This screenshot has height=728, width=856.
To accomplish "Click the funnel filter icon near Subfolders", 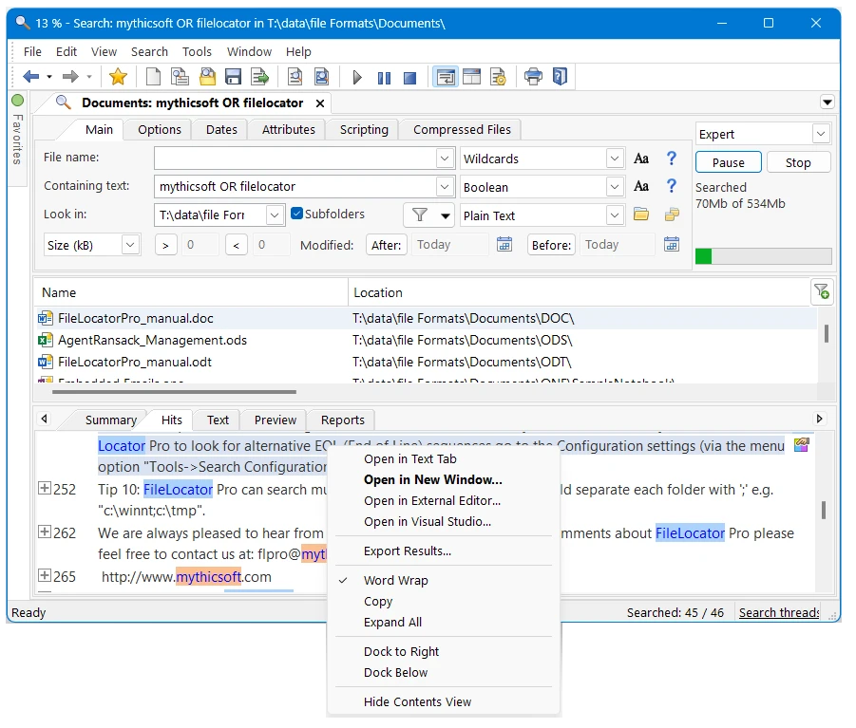I will click(419, 215).
